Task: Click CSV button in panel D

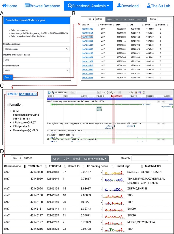Action: pos(66,159)
